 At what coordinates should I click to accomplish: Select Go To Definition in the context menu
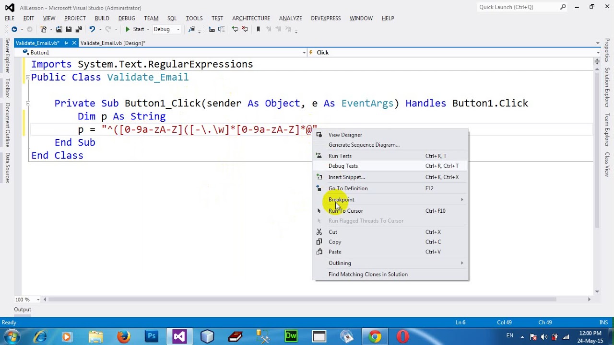(x=390, y=188)
